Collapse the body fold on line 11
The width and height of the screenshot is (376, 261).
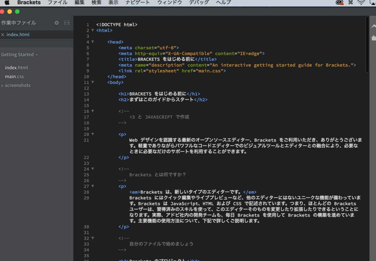coord(93,82)
